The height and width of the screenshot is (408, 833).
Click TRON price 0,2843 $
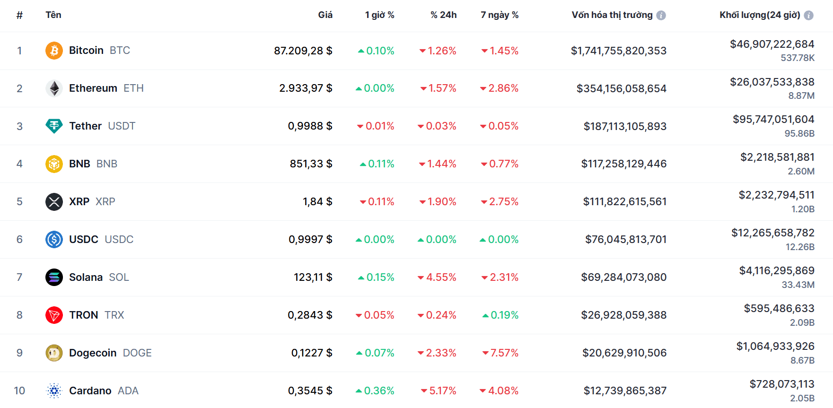point(310,315)
